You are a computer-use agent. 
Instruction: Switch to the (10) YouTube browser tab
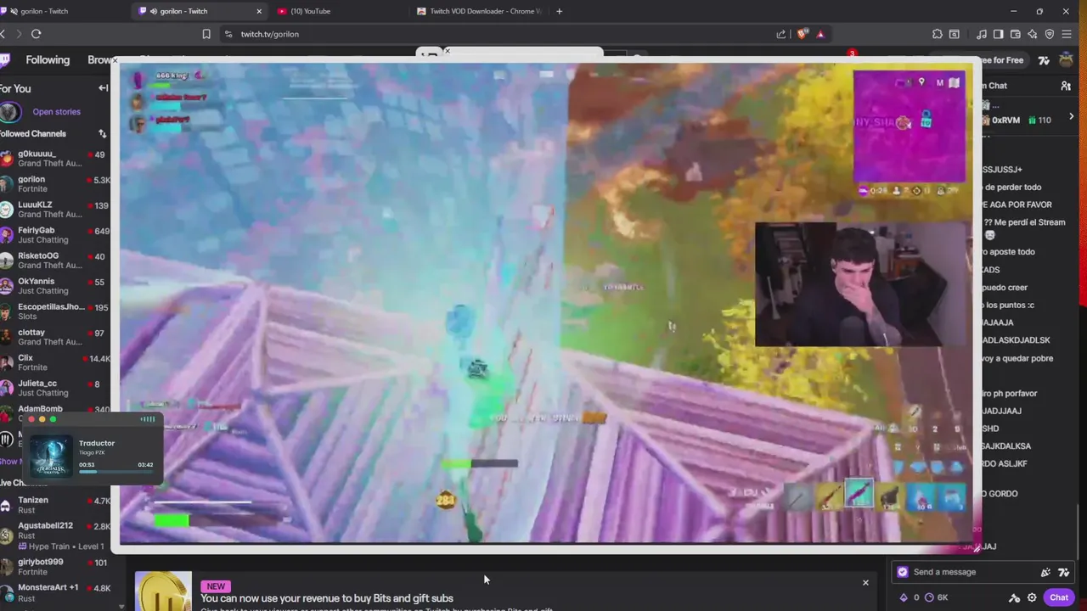tap(337, 11)
